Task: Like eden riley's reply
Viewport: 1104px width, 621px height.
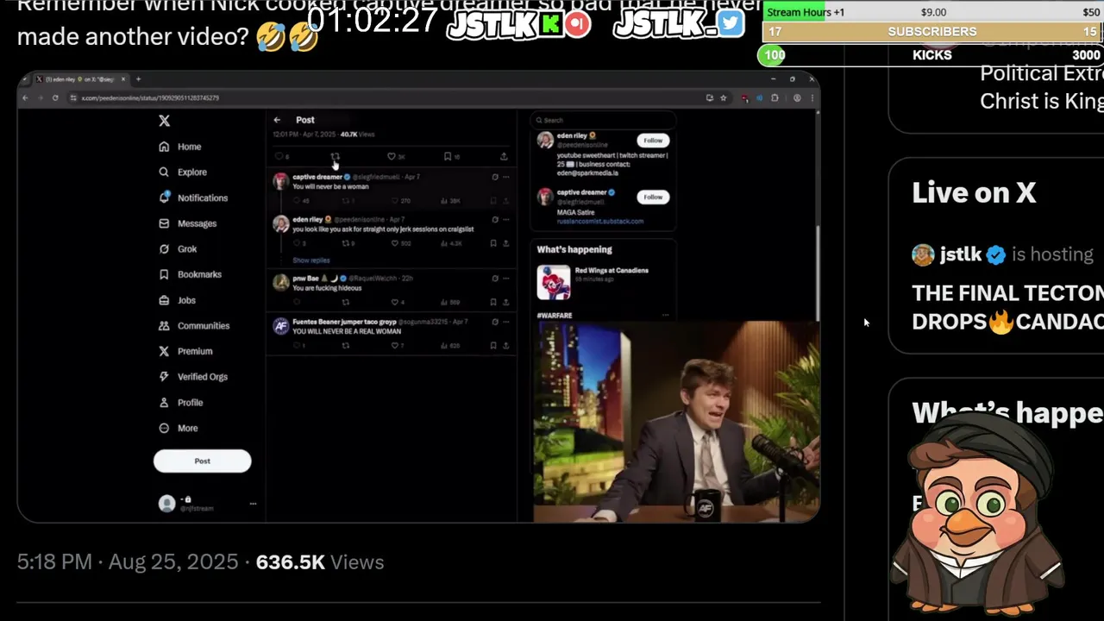Action: (x=394, y=243)
